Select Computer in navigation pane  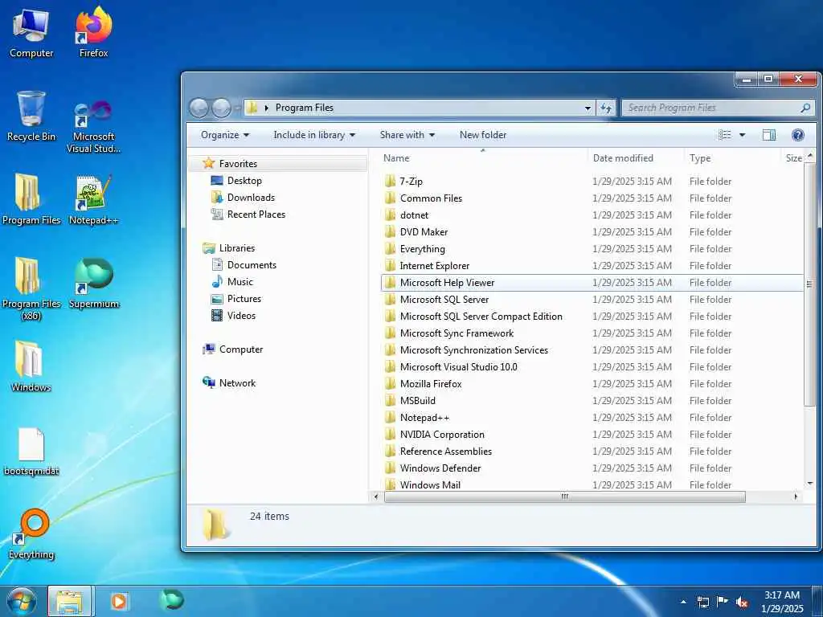241,349
